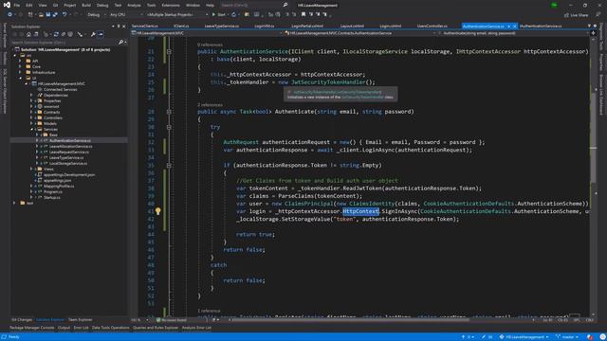
Task: Click the Navigate Backward toolbar icon
Action: click(x=9, y=15)
